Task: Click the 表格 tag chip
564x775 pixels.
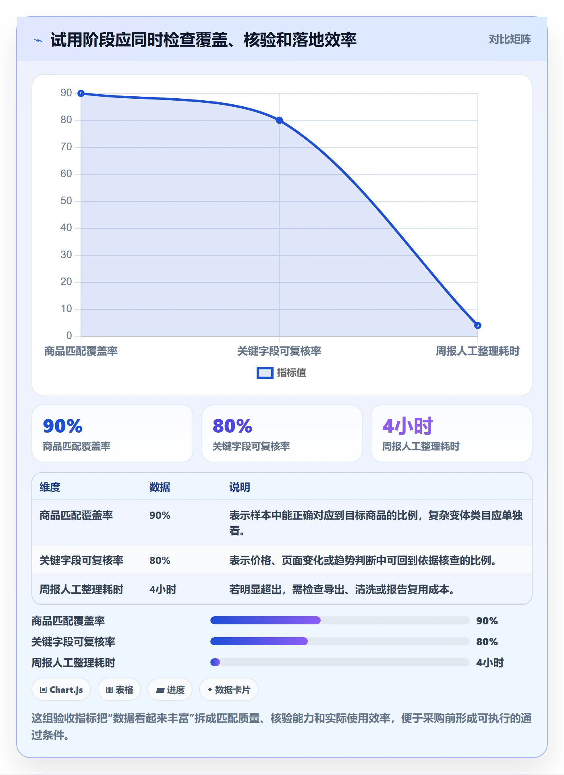Action: [x=119, y=690]
